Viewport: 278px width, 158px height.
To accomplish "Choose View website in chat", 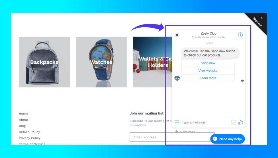I will [208, 70].
